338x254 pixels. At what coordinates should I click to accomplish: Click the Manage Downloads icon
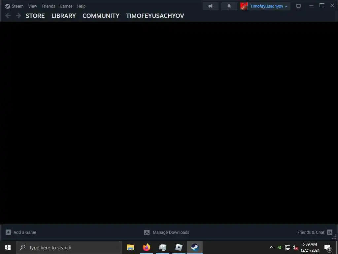click(x=147, y=232)
